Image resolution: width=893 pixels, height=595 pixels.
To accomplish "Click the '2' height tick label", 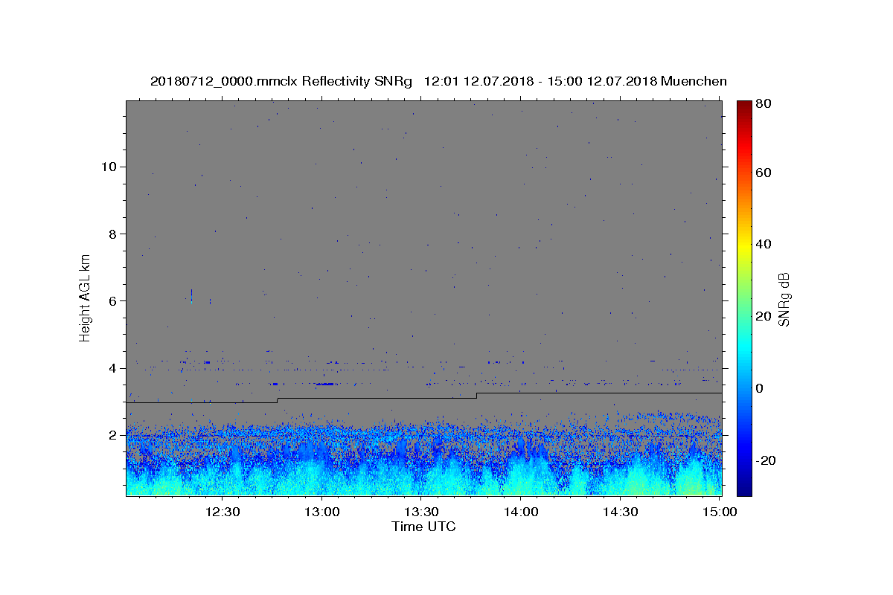I will 111,435.
